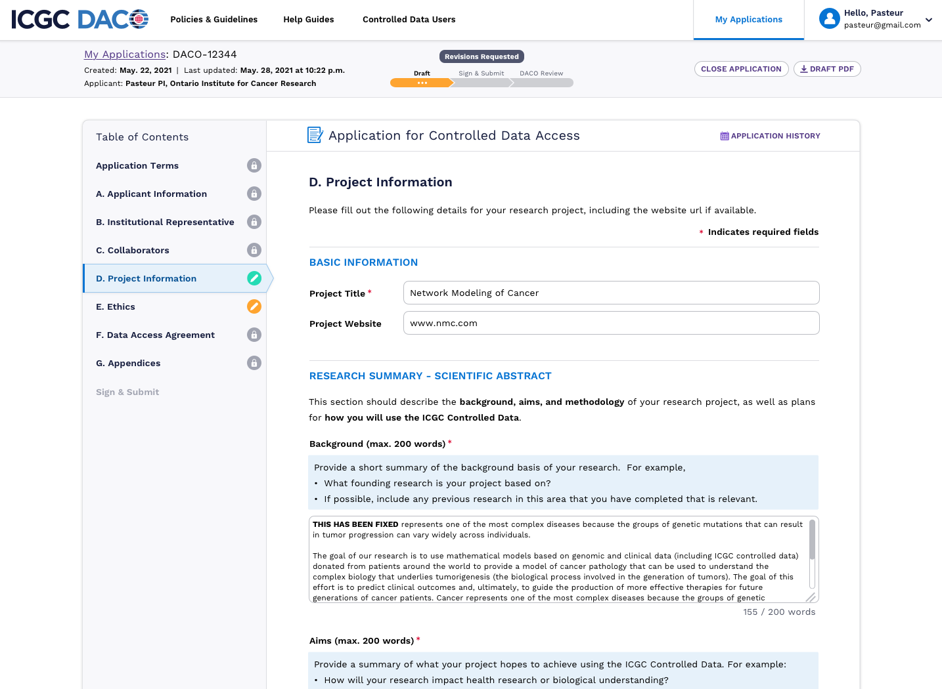Open the Application History

pos(771,136)
